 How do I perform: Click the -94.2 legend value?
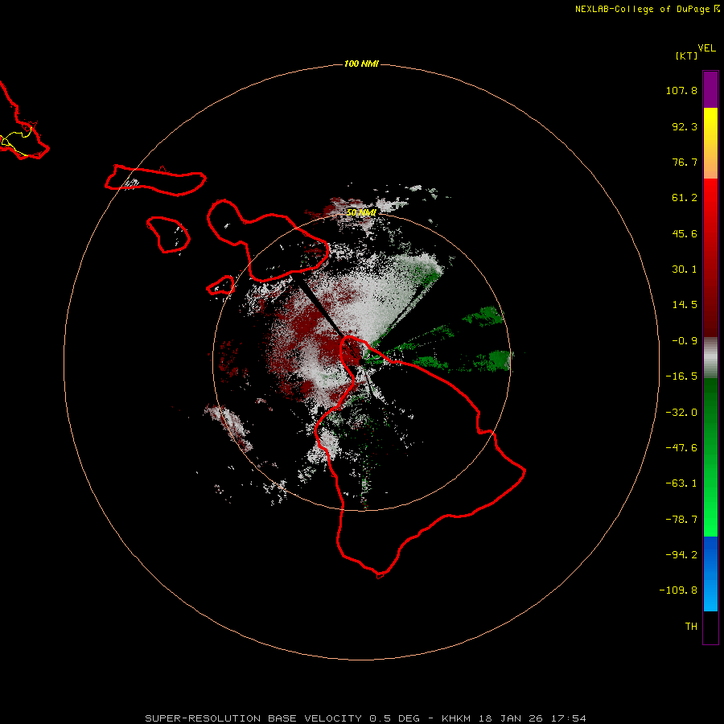point(681,555)
